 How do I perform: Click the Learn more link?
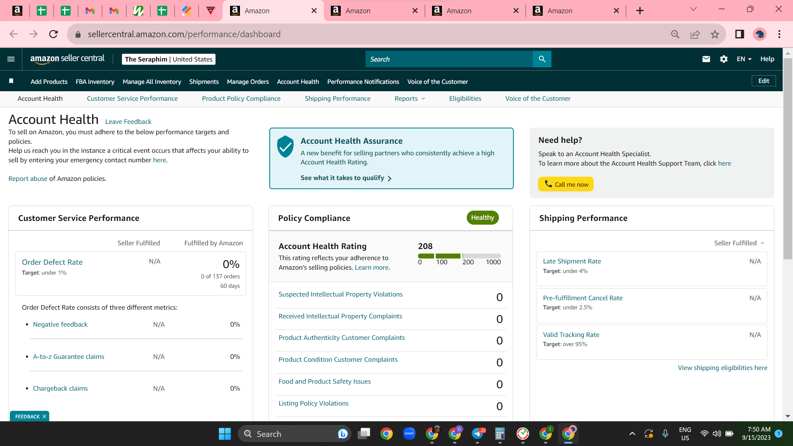(x=372, y=268)
